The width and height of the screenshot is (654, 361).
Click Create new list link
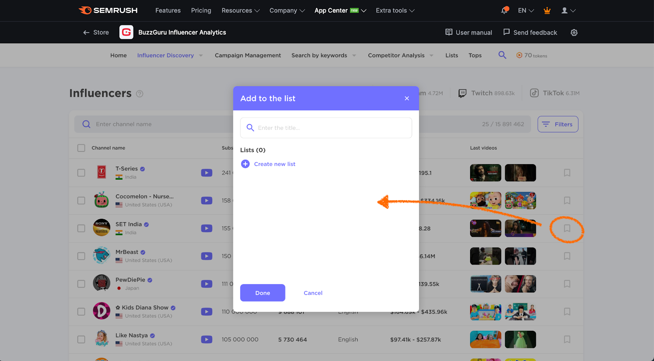[x=275, y=164]
